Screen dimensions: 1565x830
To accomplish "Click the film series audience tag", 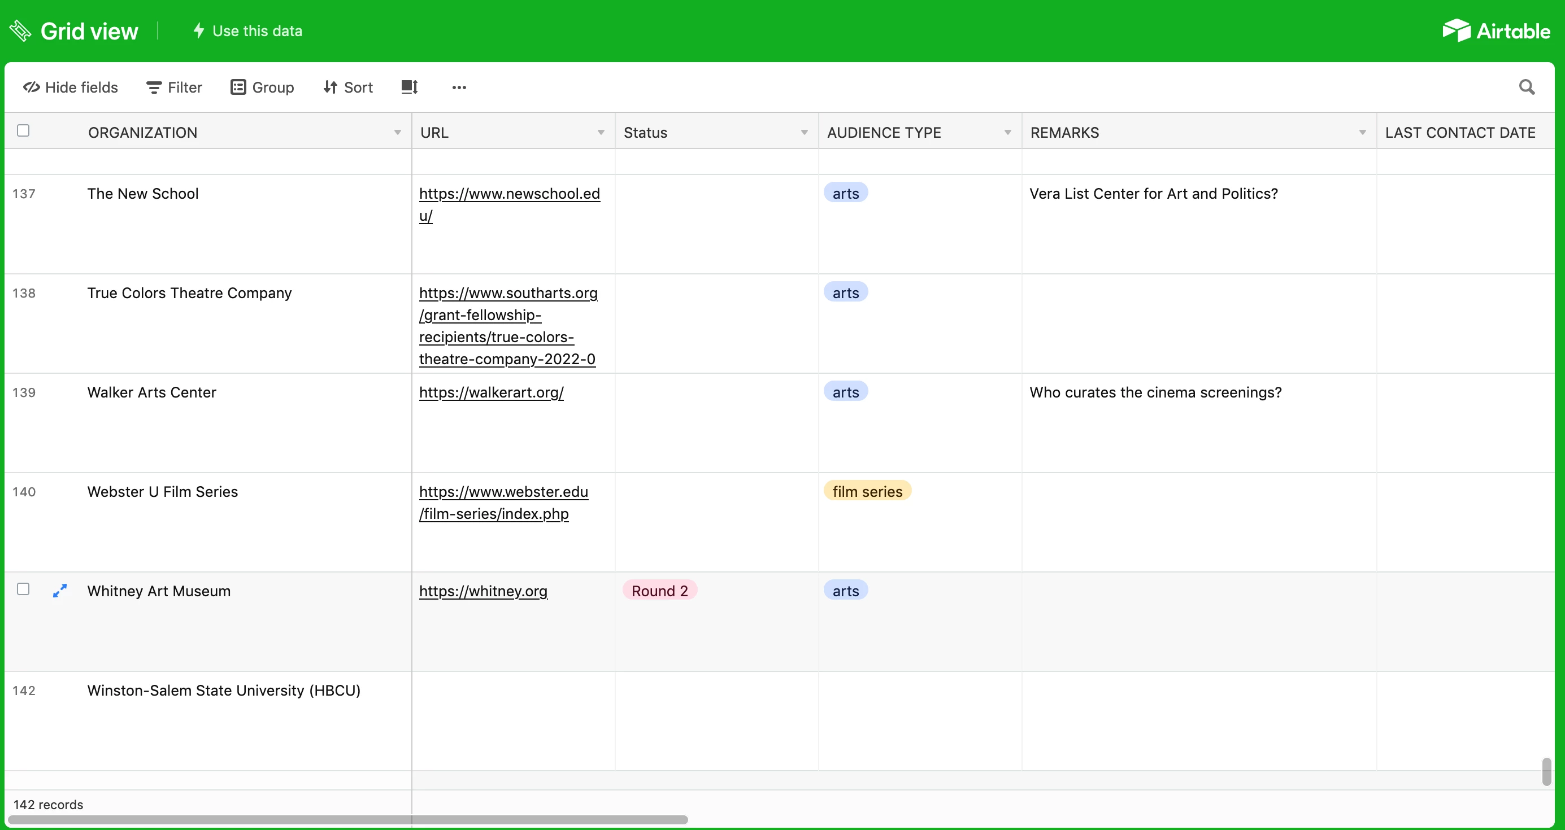I will tap(868, 491).
